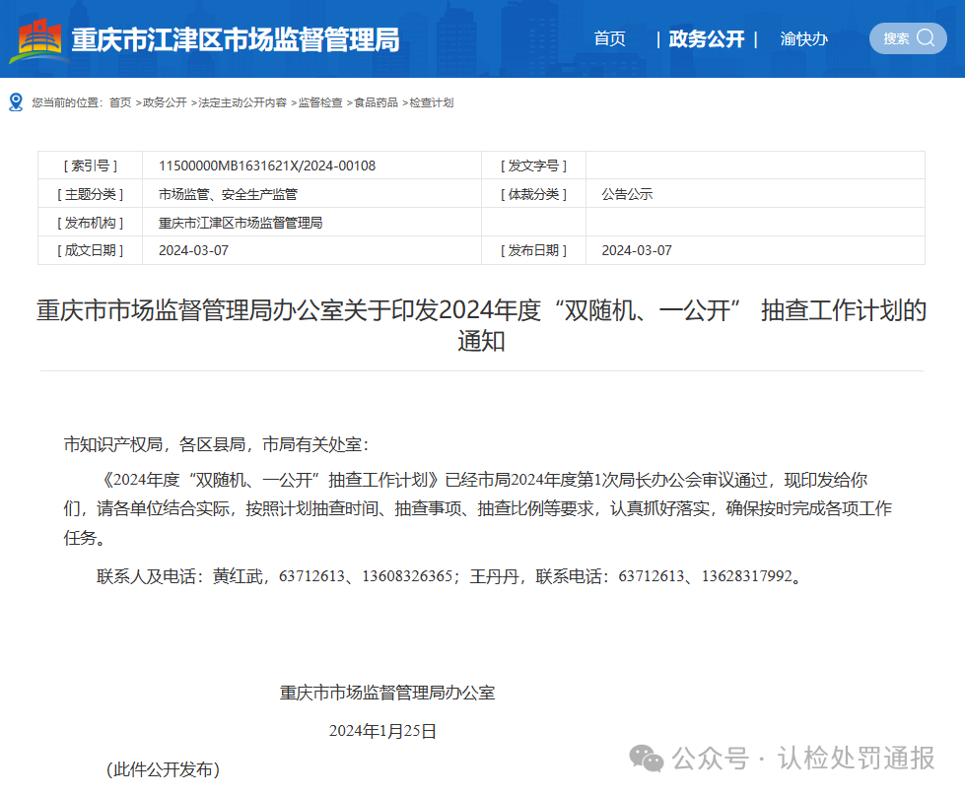Click the 搜索 search button

click(906, 37)
